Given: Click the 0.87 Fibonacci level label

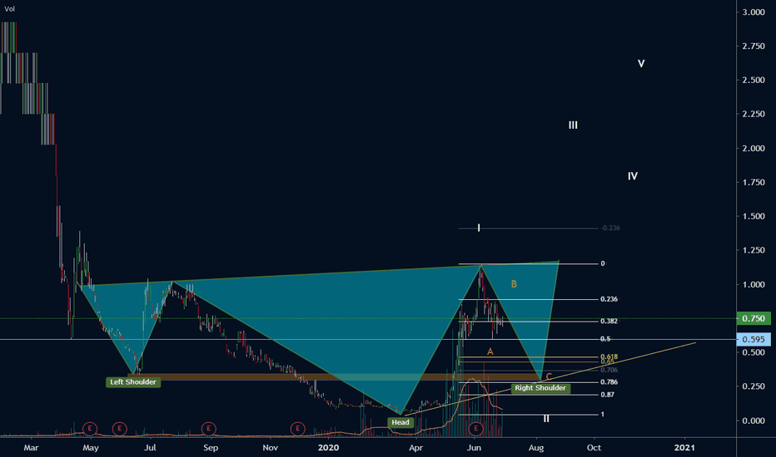Looking at the screenshot, I should tap(607, 395).
